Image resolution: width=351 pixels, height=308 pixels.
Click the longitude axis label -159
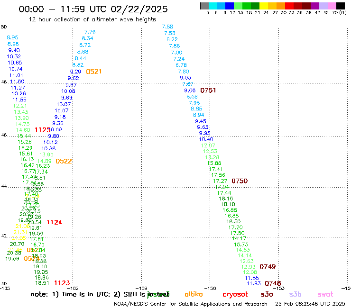coord(141,288)
